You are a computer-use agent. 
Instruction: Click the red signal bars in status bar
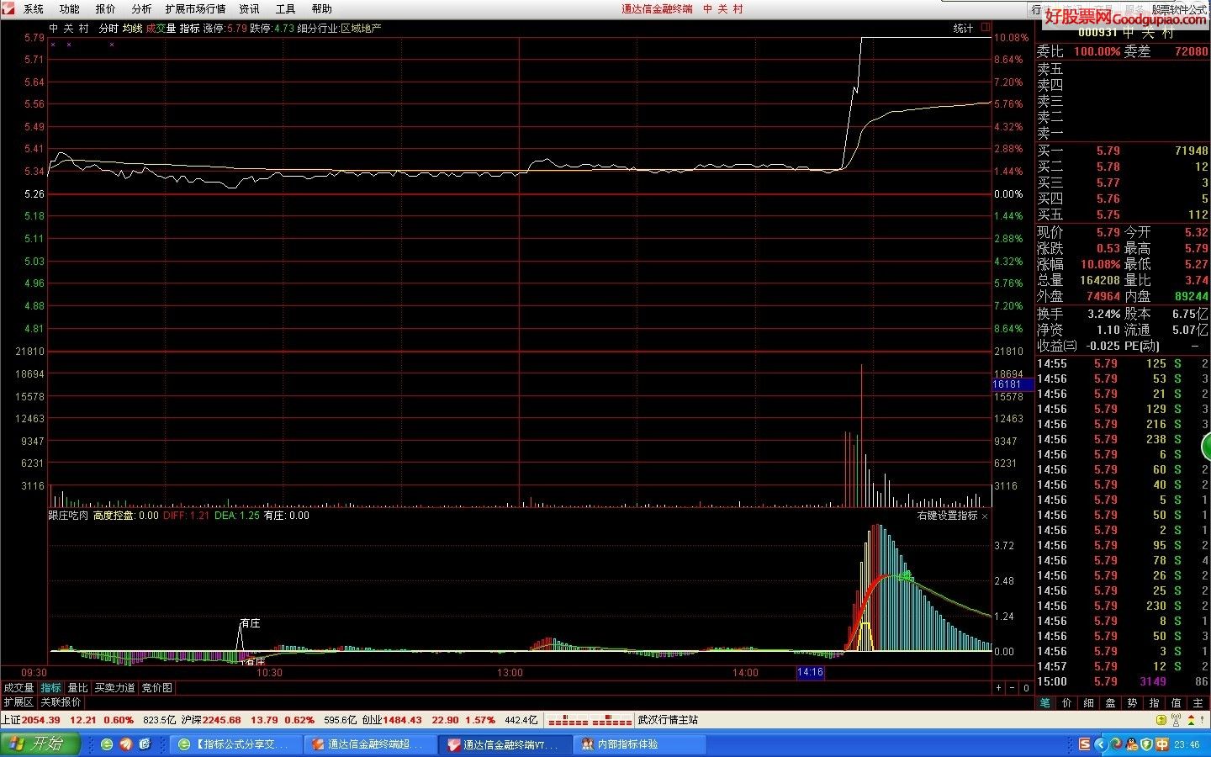coord(590,721)
